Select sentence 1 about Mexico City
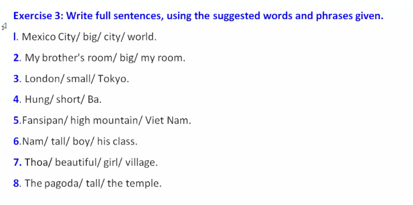 tap(85, 37)
